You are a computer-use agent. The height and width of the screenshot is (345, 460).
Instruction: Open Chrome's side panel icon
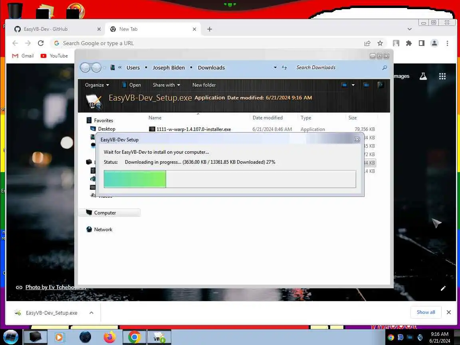point(422,44)
